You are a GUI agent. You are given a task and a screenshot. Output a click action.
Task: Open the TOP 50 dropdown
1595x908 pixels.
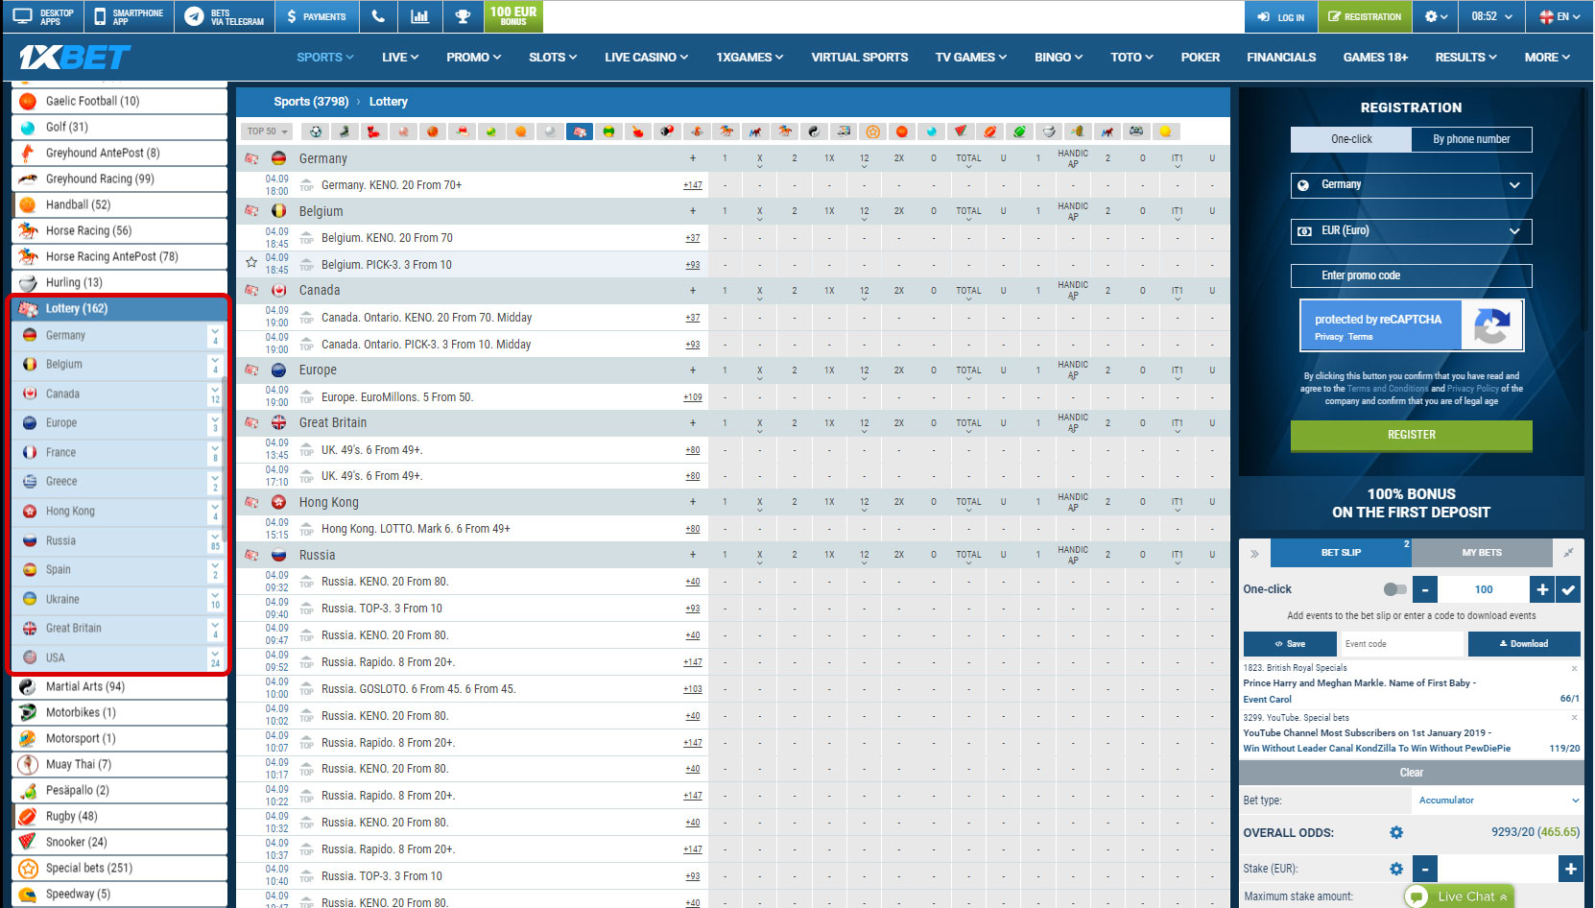pos(267,131)
